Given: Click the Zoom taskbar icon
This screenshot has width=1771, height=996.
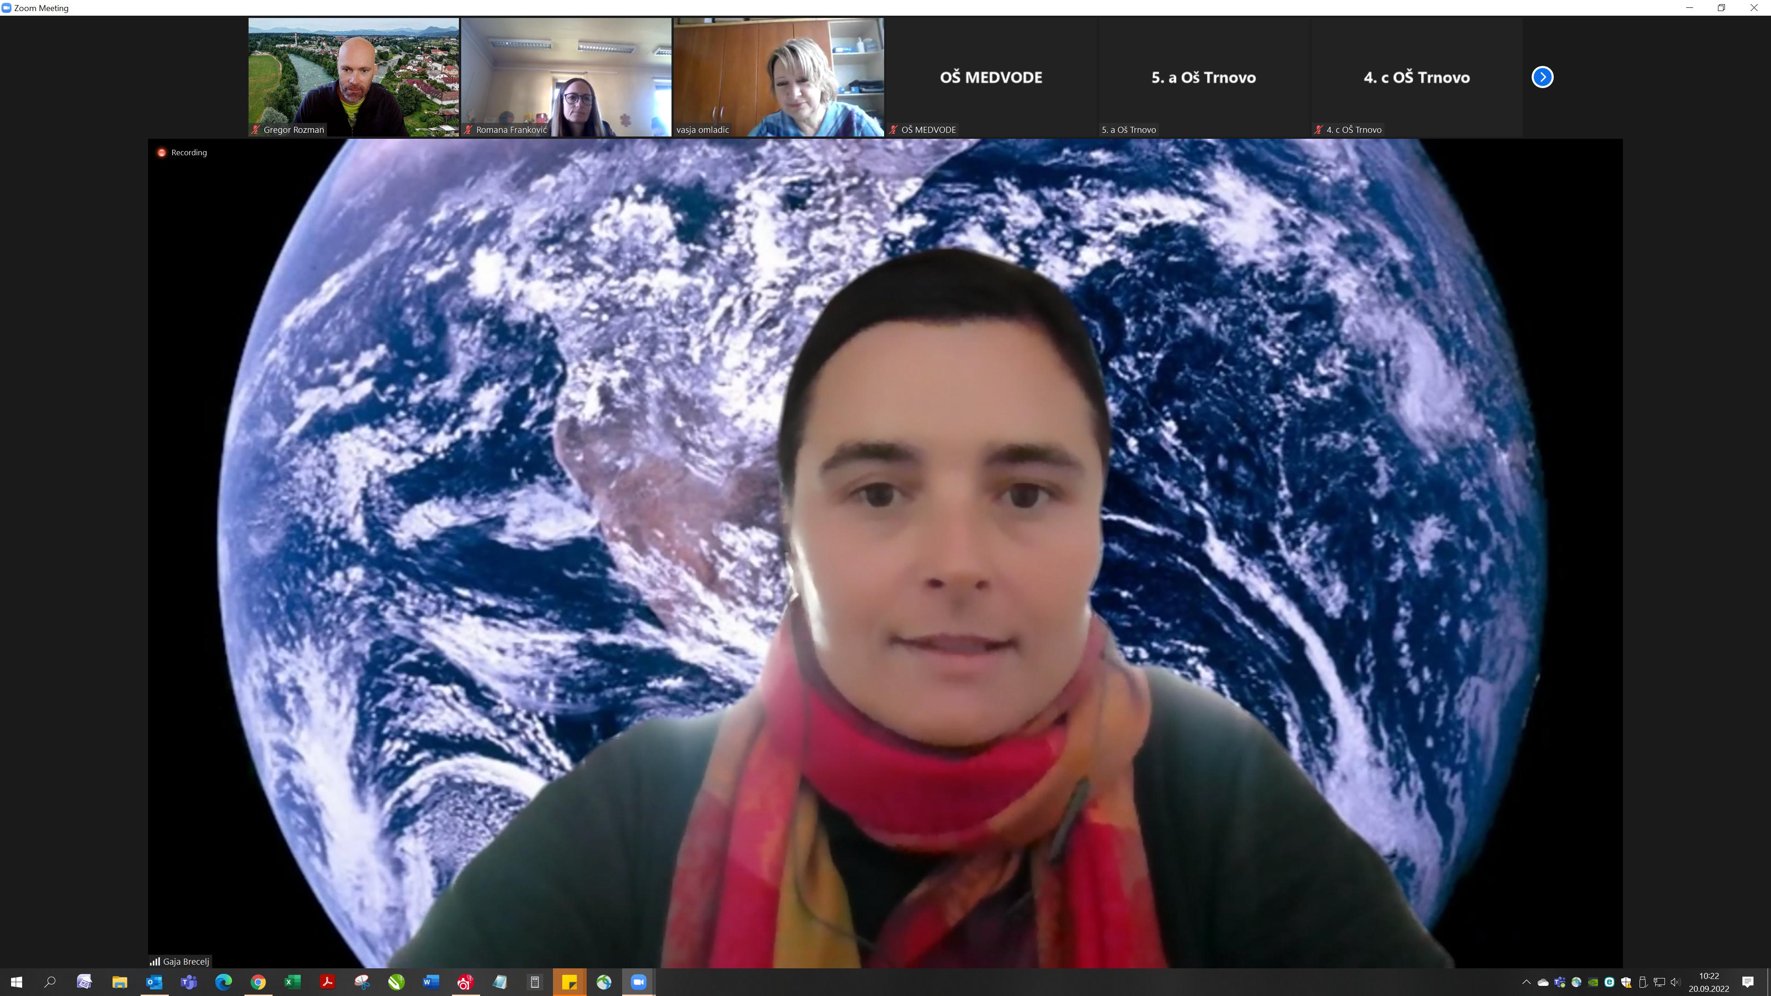Looking at the screenshot, I should pos(639,982).
